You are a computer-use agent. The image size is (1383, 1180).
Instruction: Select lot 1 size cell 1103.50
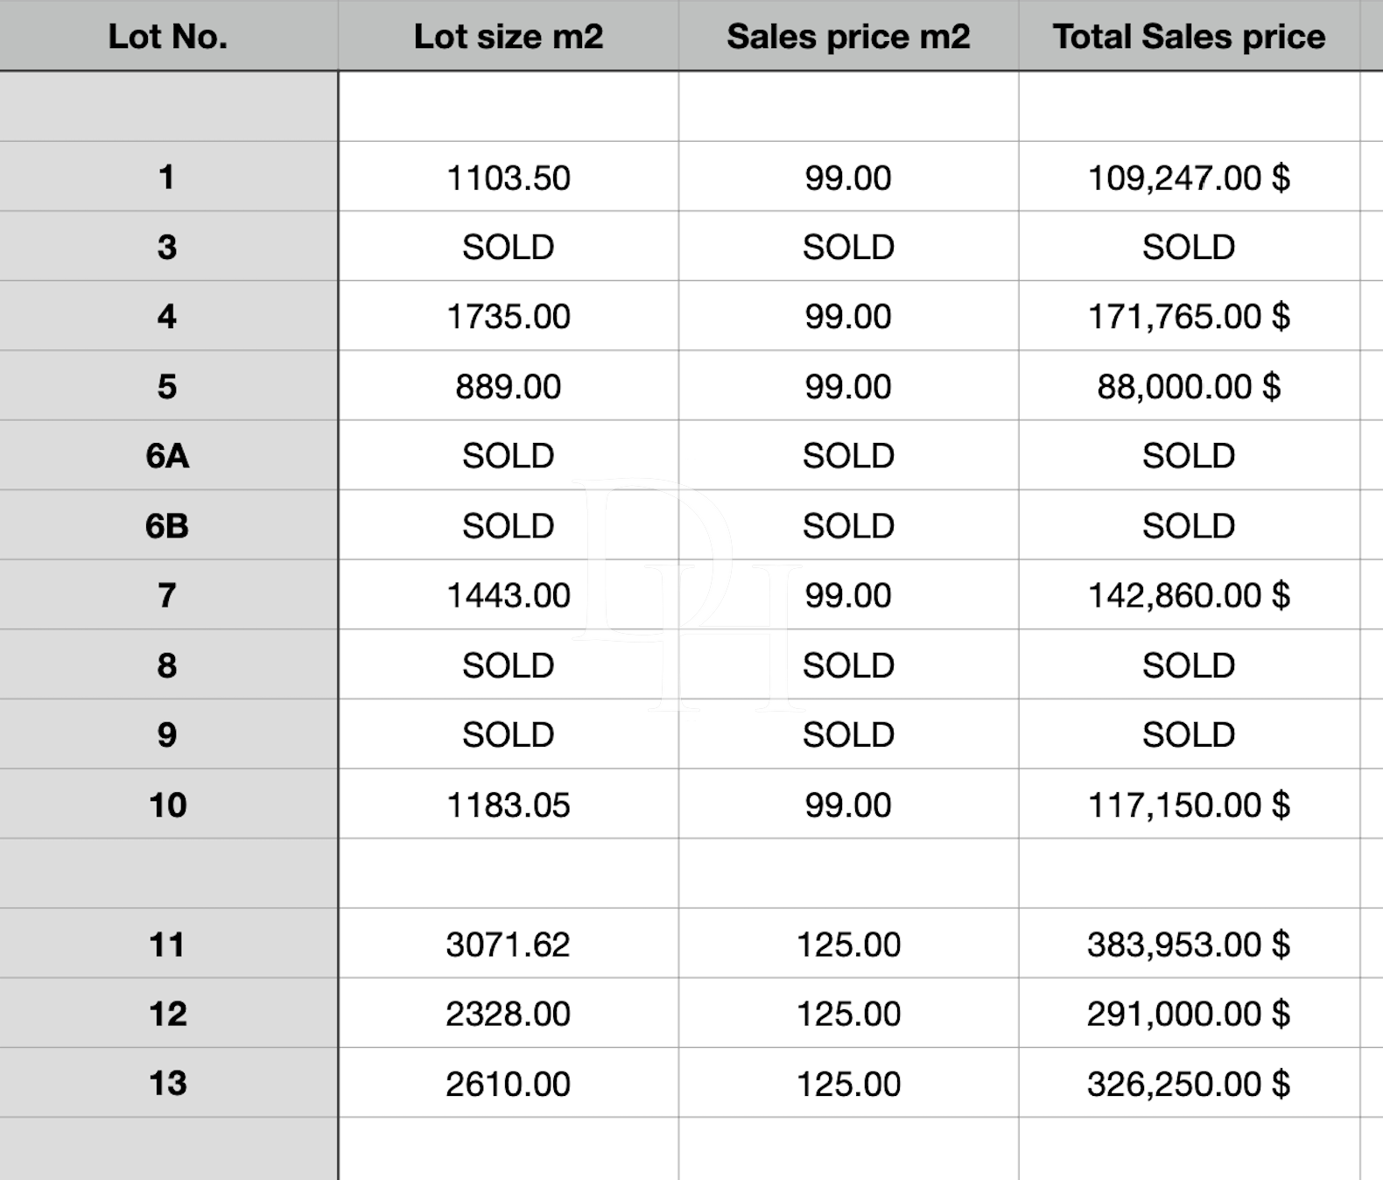(x=508, y=178)
